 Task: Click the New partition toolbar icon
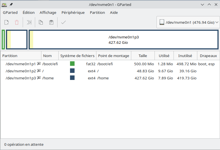(7, 22)
